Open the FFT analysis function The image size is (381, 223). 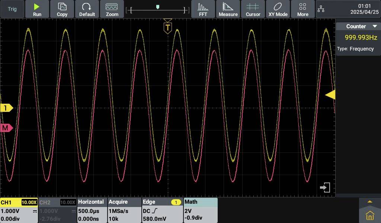(203, 9)
